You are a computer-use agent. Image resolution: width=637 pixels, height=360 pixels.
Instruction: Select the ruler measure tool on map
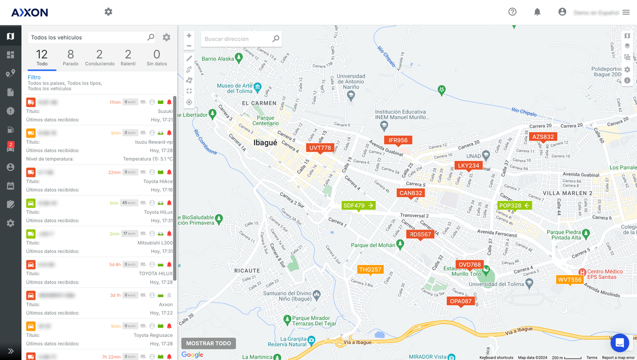189,58
